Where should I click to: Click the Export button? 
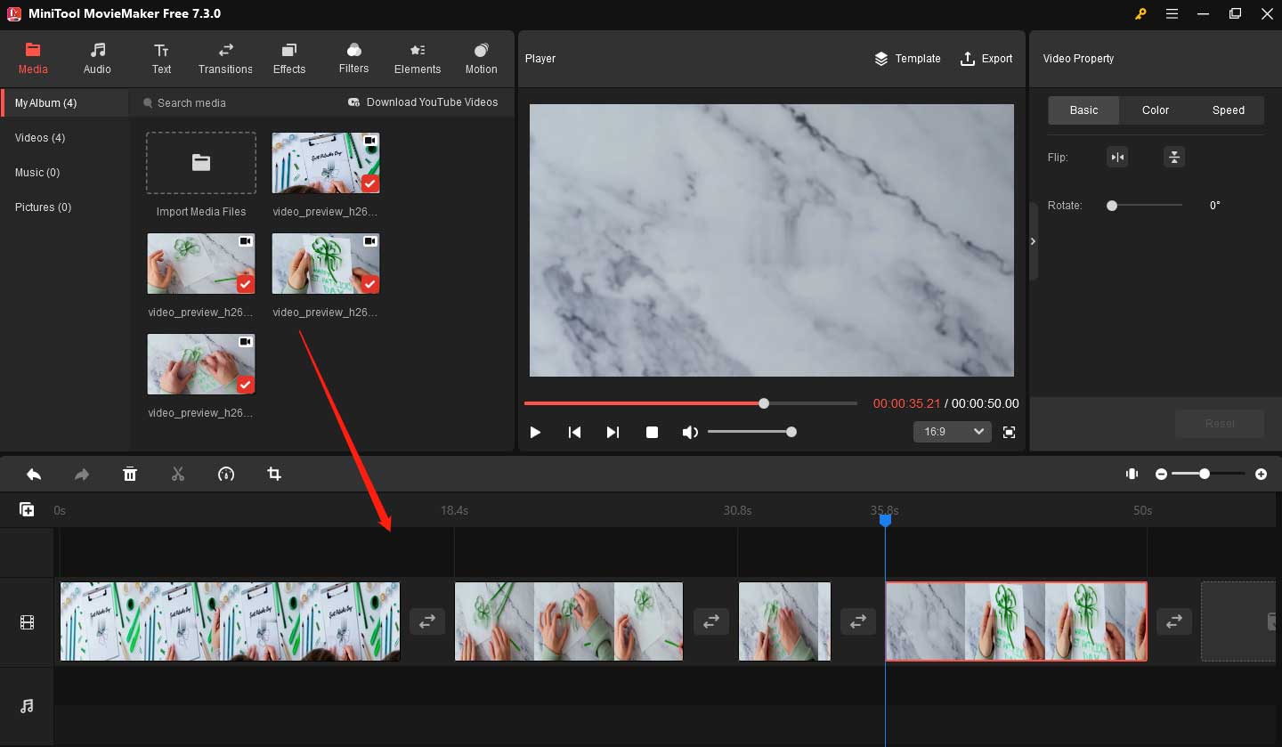coord(986,59)
